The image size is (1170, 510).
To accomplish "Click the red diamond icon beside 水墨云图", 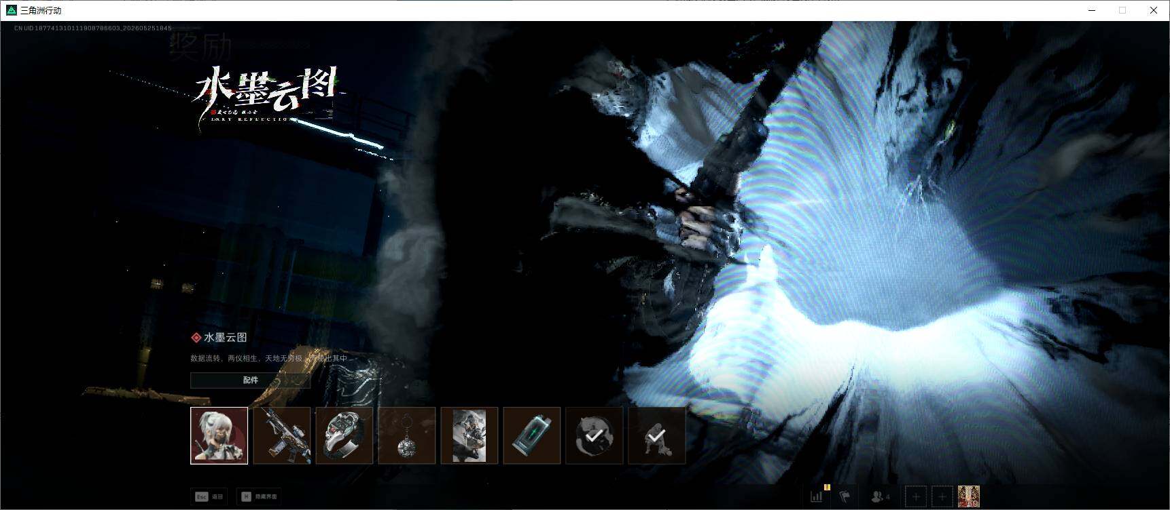I will pyautogui.click(x=196, y=338).
